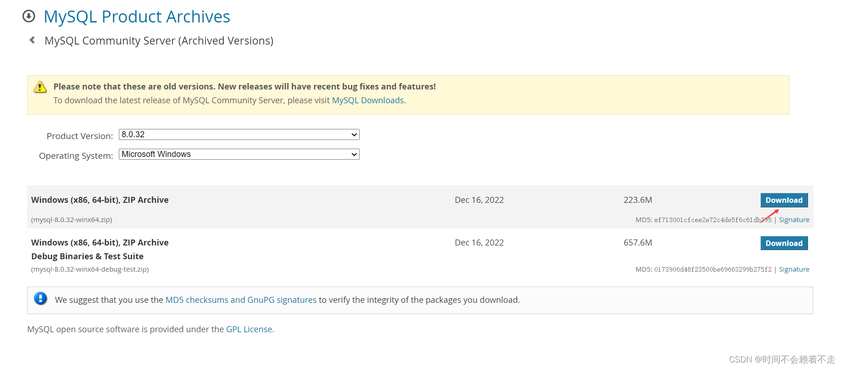The height and width of the screenshot is (368, 842).
Task: Click the blue info exclamation icon
Action: click(x=40, y=299)
